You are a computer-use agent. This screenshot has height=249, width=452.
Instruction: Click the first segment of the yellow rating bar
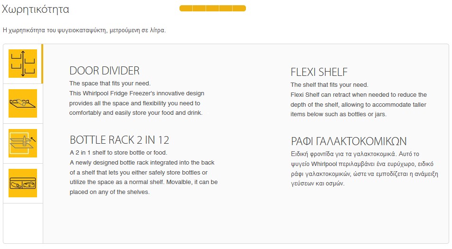186,9
